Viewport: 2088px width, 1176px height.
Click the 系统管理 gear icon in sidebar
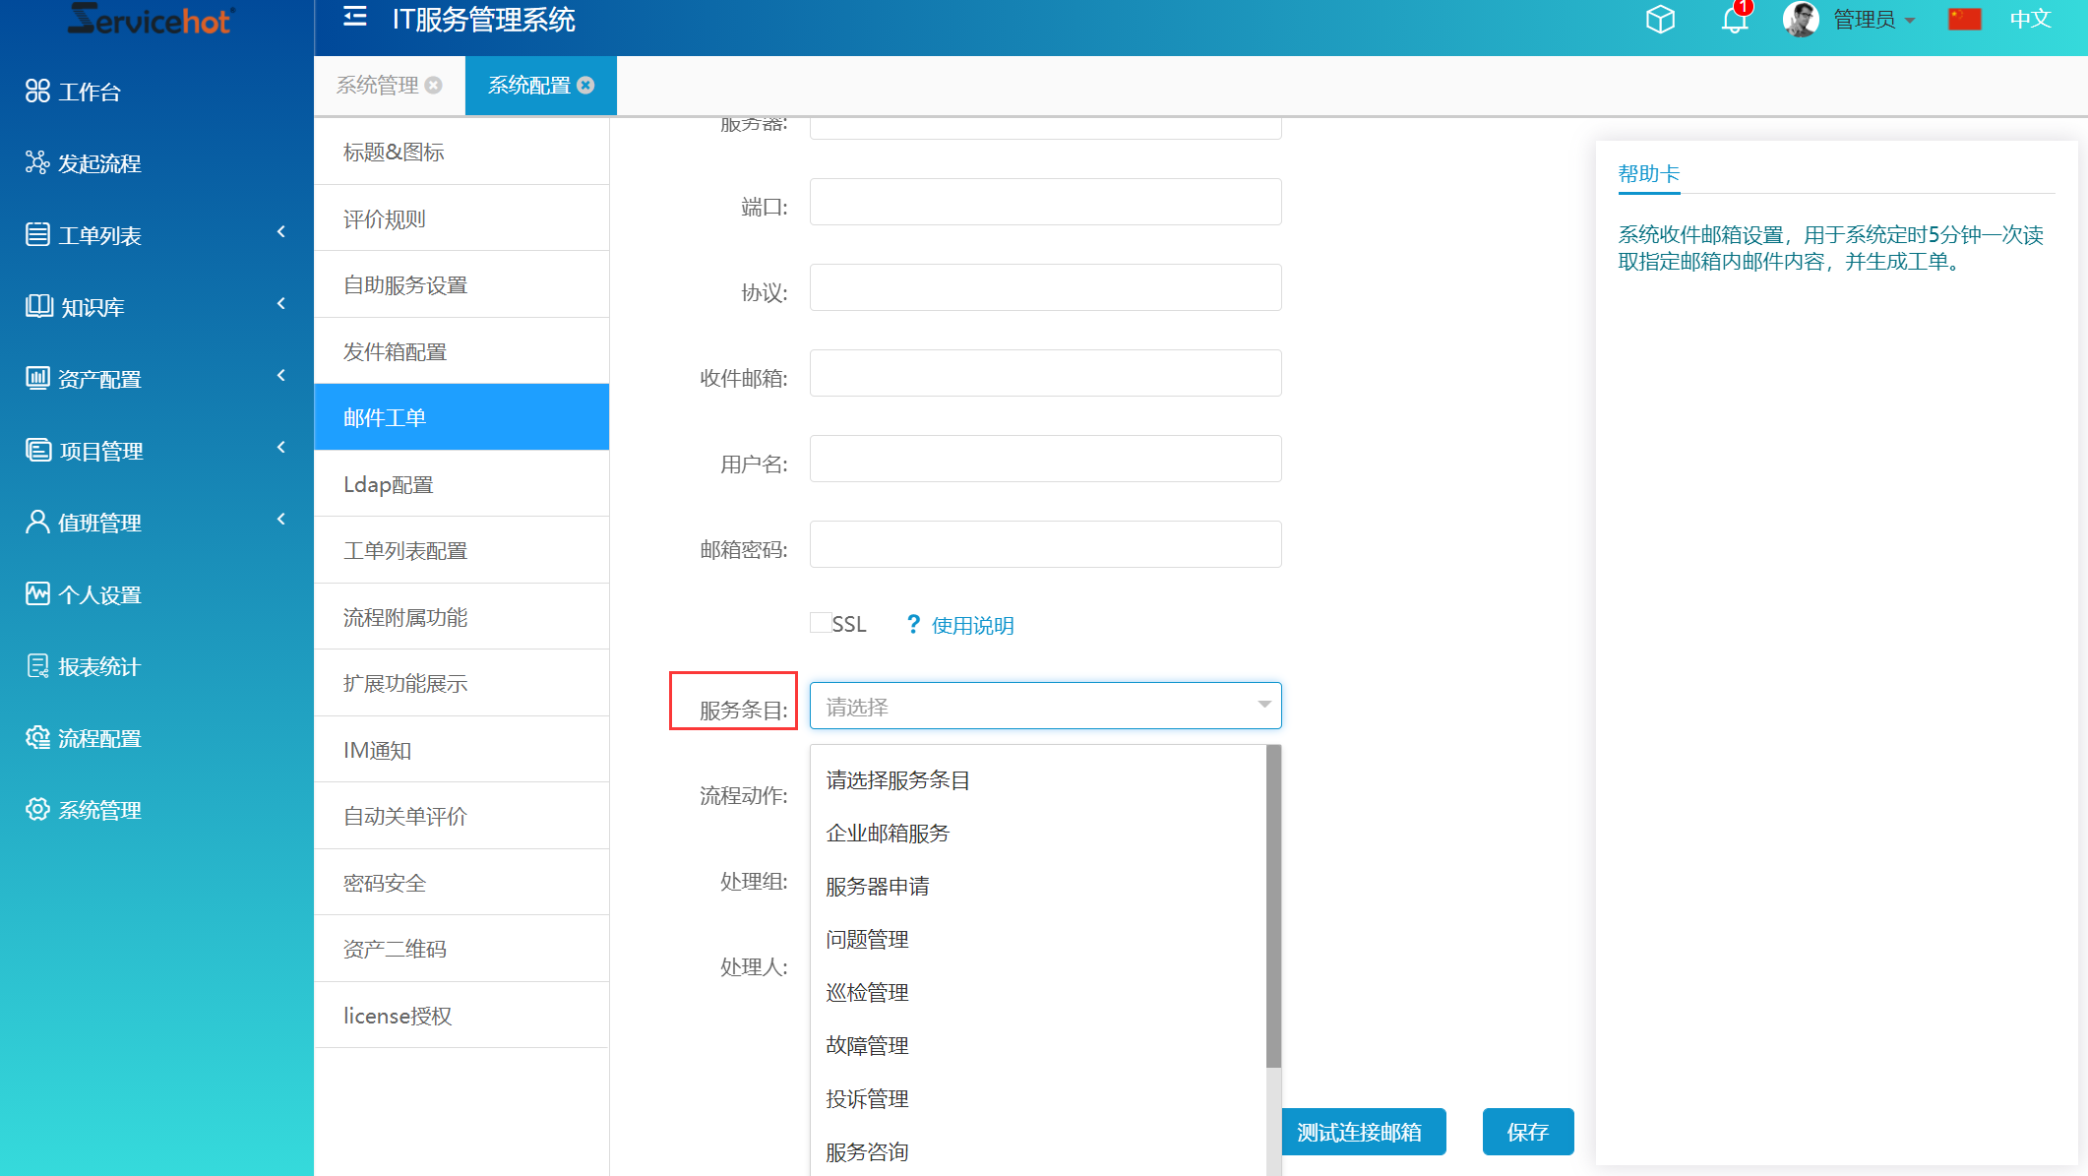pos(37,809)
